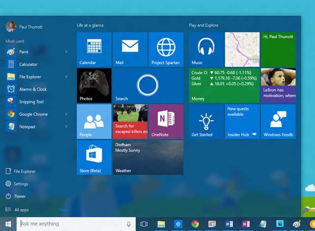Open Project Spartan globe in taskbar

point(178,224)
